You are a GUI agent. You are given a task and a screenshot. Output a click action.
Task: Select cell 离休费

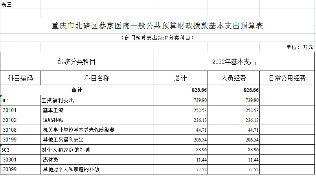(97, 160)
